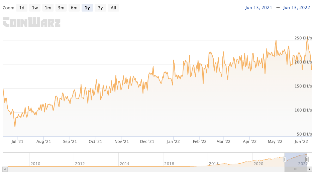Click the Dec '21 axis label
The width and height of the screenshot is (315, 174).
point(147,142)
